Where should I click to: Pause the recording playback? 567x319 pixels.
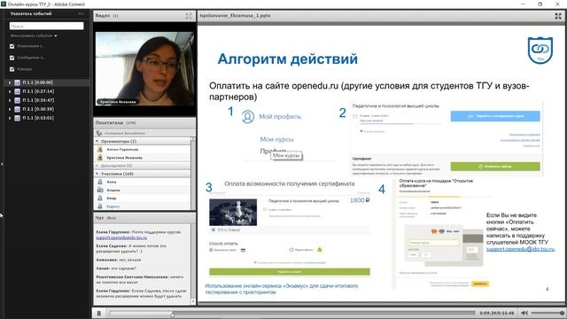click(x=98, y=313)
